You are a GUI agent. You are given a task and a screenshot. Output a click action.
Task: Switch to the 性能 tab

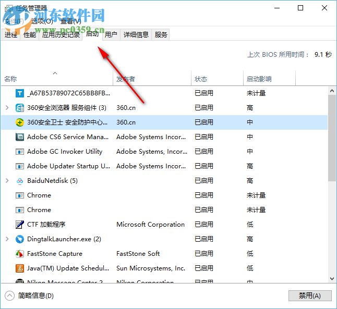30,34
